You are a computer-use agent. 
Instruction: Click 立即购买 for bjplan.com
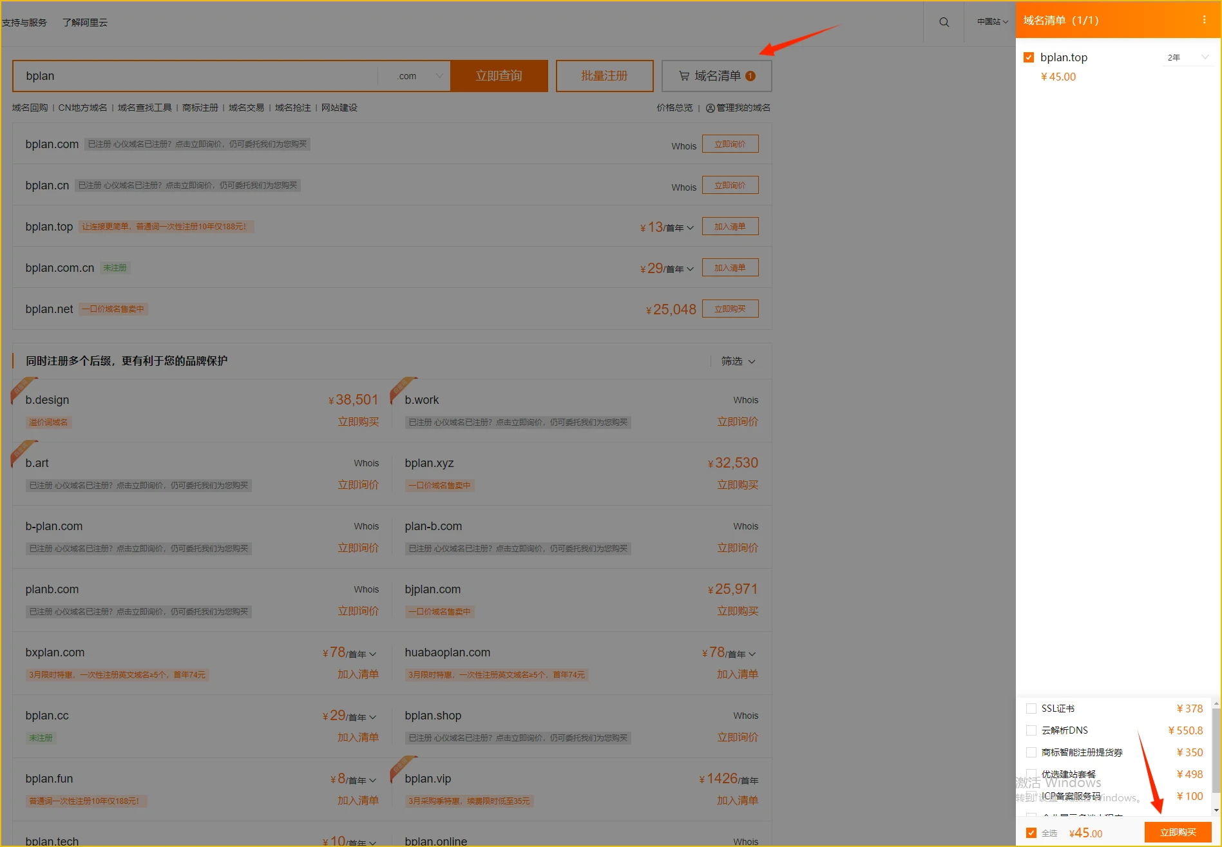738,611
